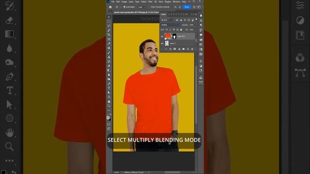Image resolution: width=310 pixels, height=174 pixels.
Task: Open the Auto-Select Layer dropdown
Action: tap(141, 7)
